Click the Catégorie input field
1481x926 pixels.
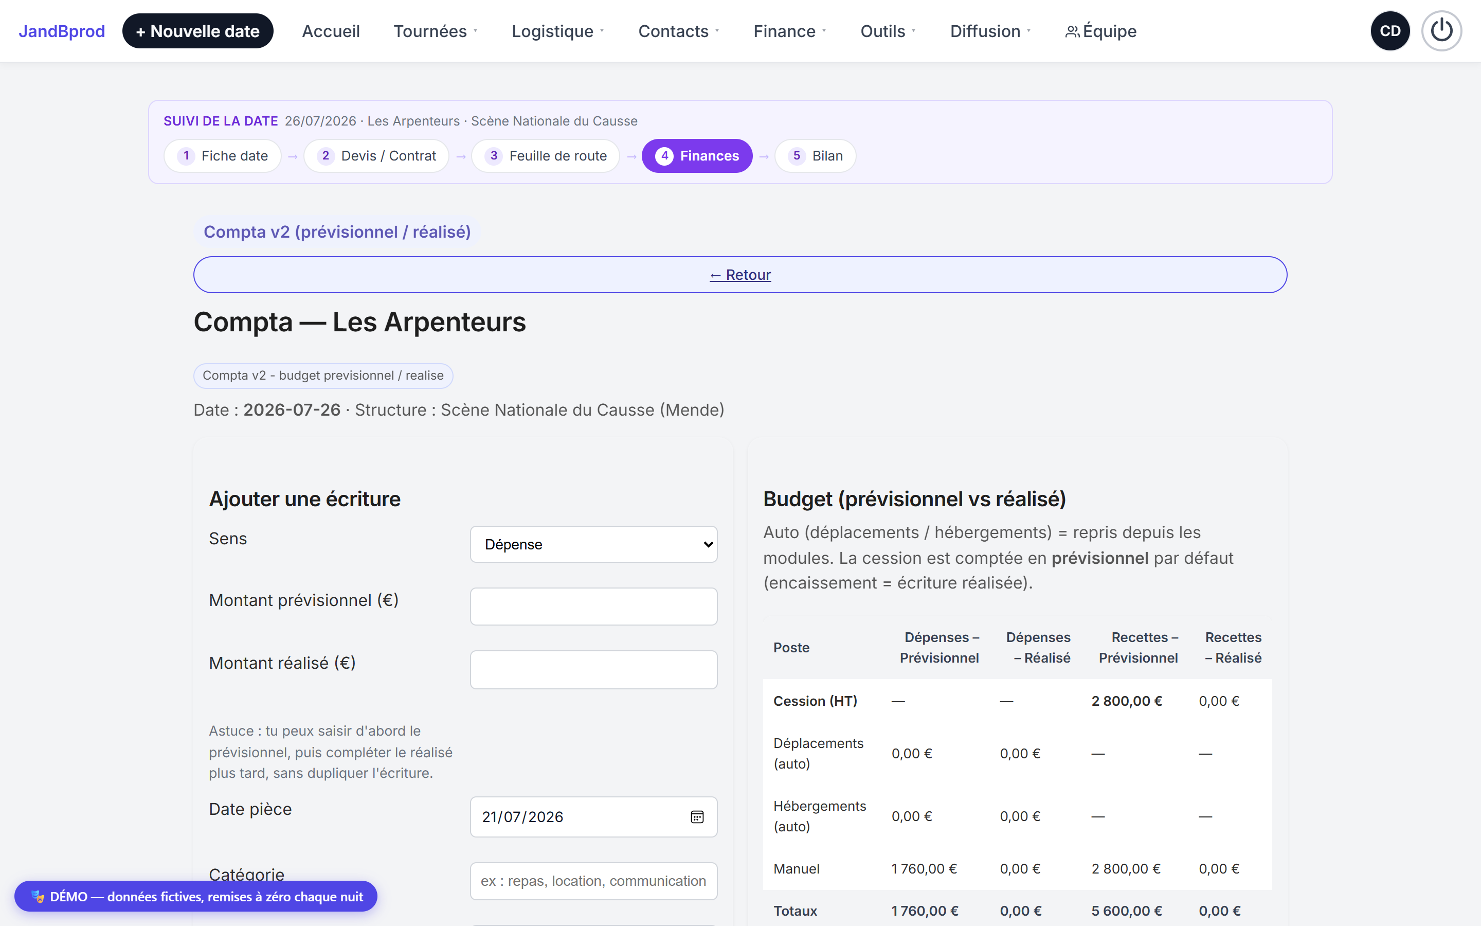click(593, 881)
